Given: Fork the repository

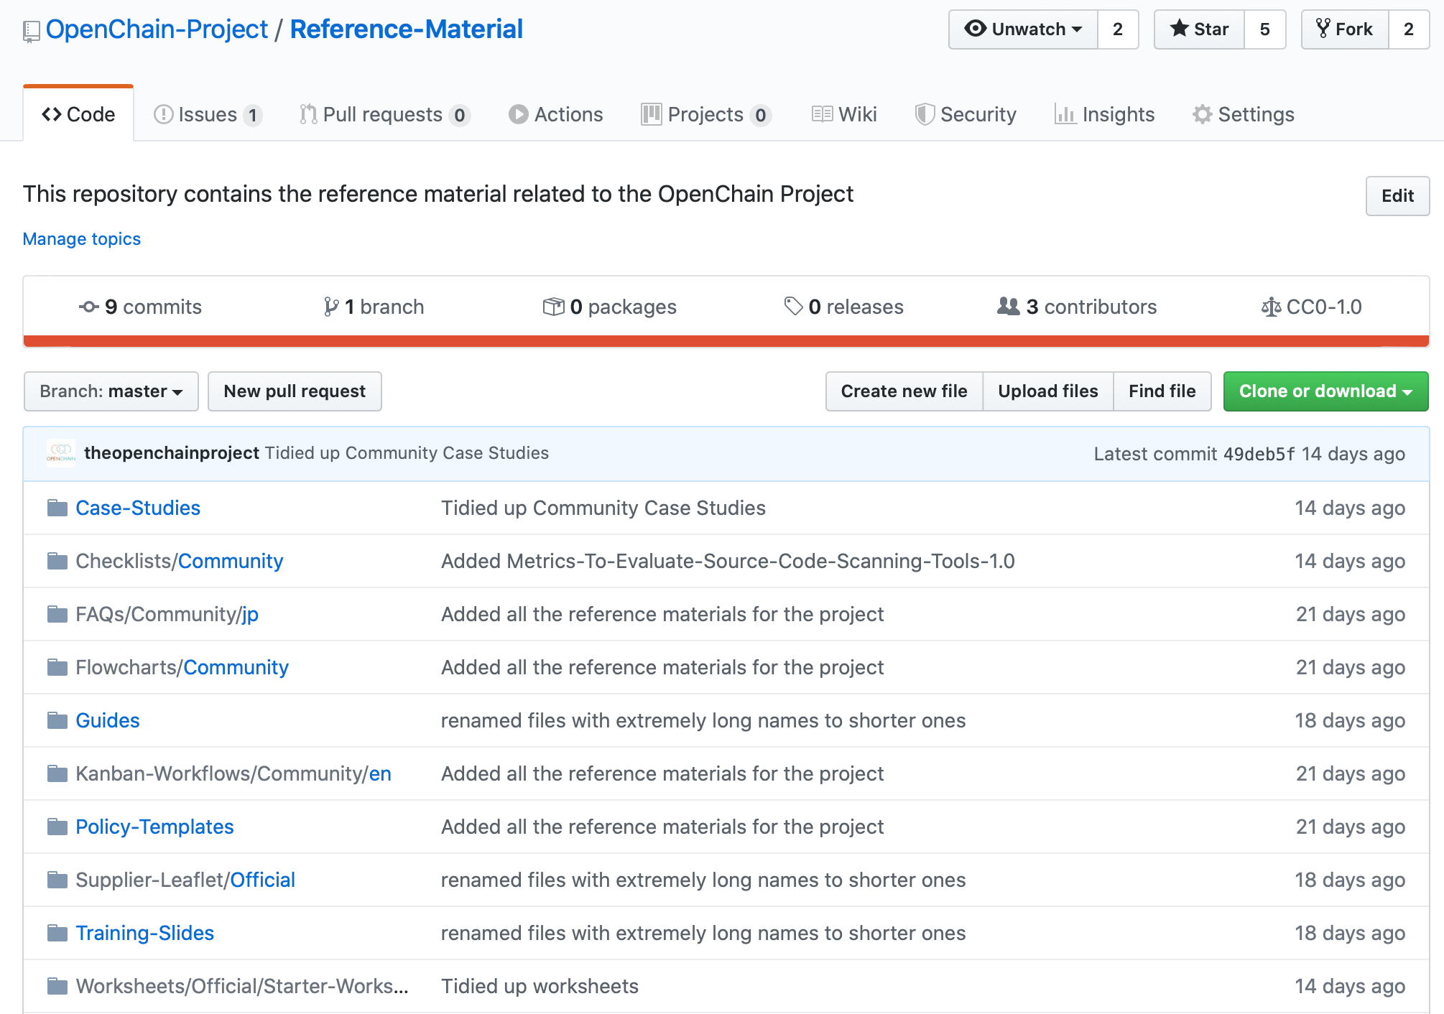Looking at the screenshot, I should tap(1345, 29).
